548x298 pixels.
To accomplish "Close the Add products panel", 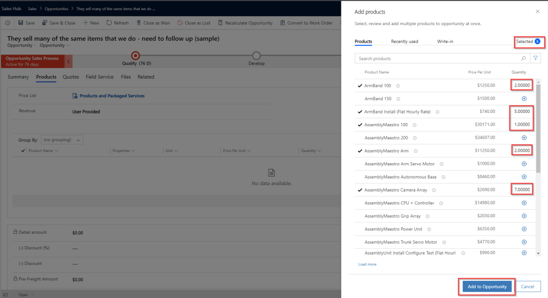I will coord(538,11).
